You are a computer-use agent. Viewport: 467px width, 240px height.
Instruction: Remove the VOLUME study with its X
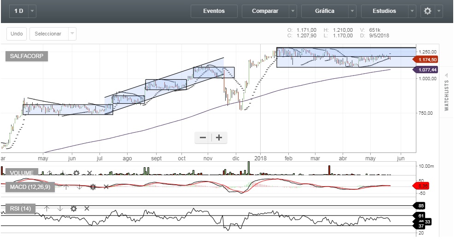89,173
